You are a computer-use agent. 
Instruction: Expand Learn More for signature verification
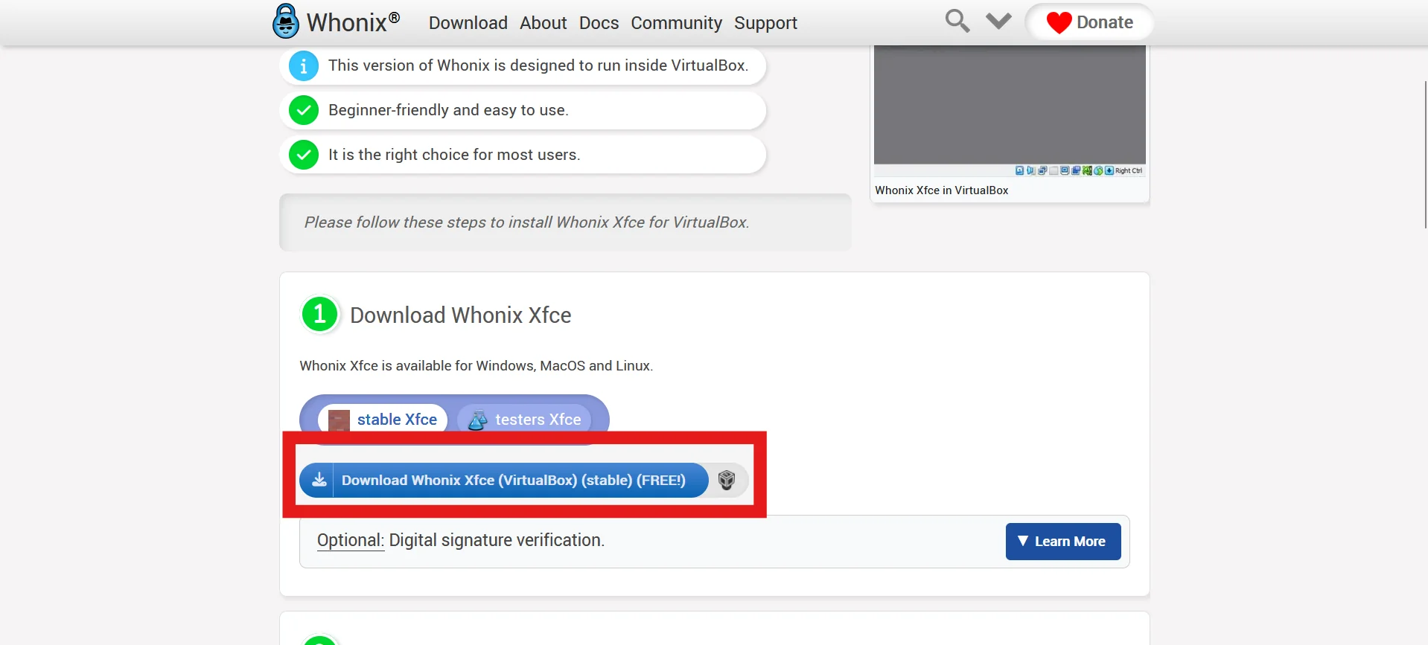(1062, 542)
